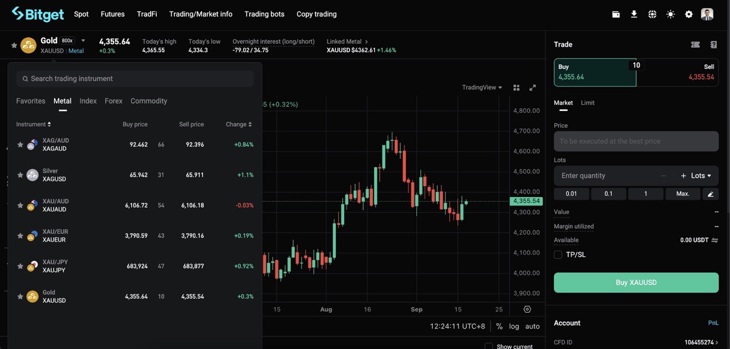The image size is (730, 349).
Task: Open the Copy trading menu
Action: pos(317,14)
